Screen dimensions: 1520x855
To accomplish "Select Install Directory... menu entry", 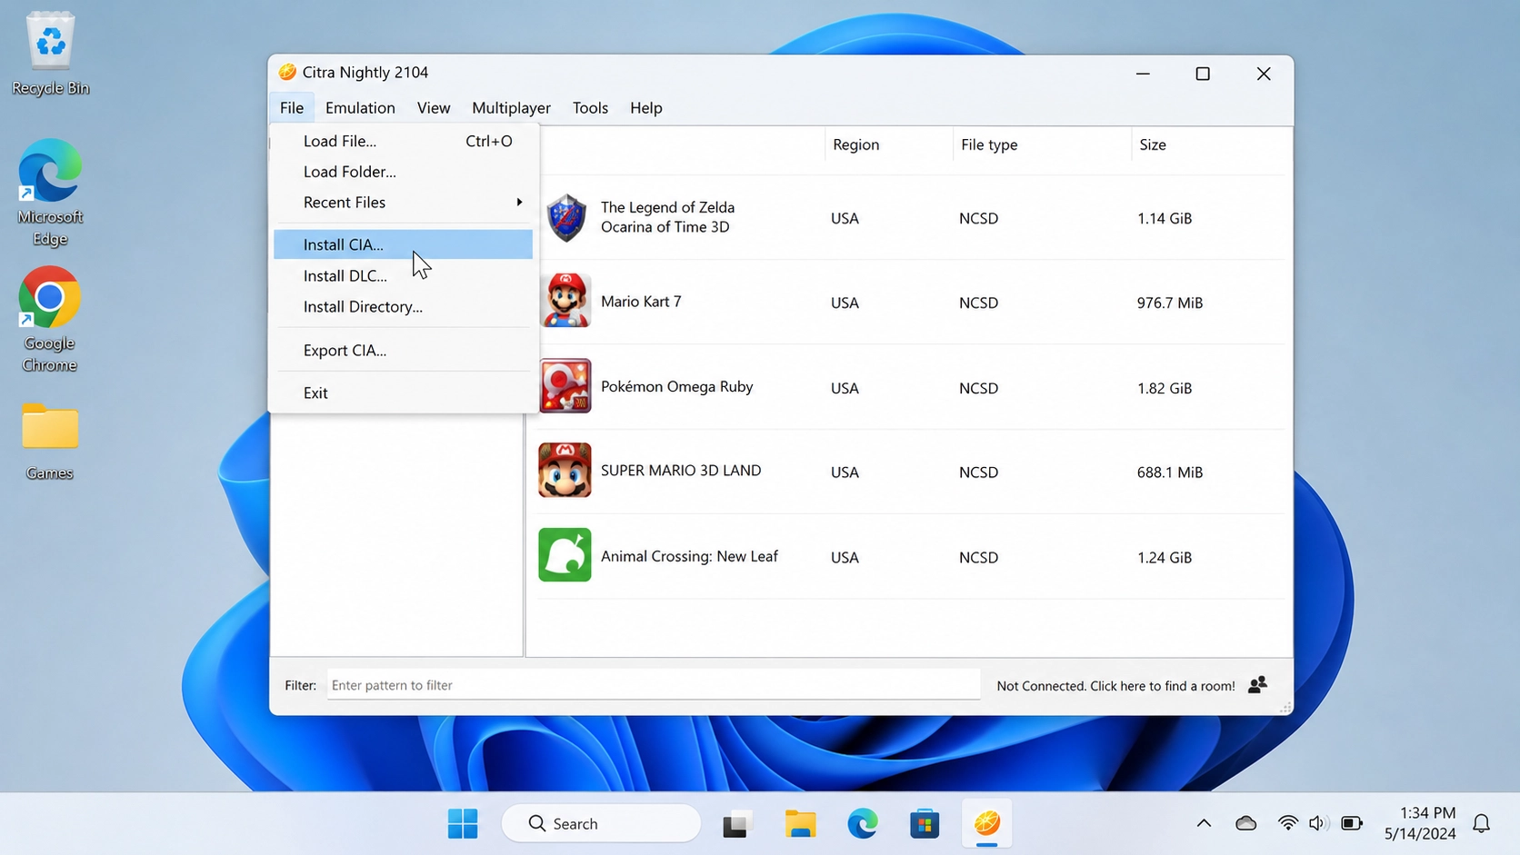I will coord(403,306).
